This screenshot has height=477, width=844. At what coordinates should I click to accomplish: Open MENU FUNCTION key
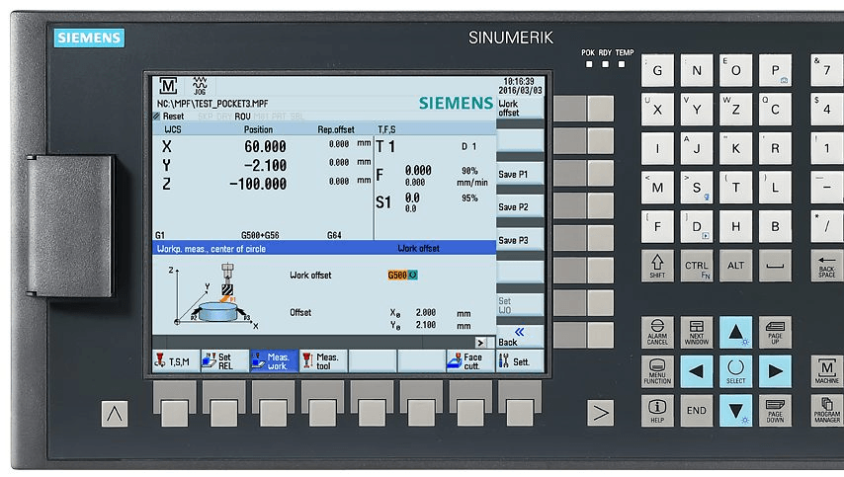coord(657,371)
